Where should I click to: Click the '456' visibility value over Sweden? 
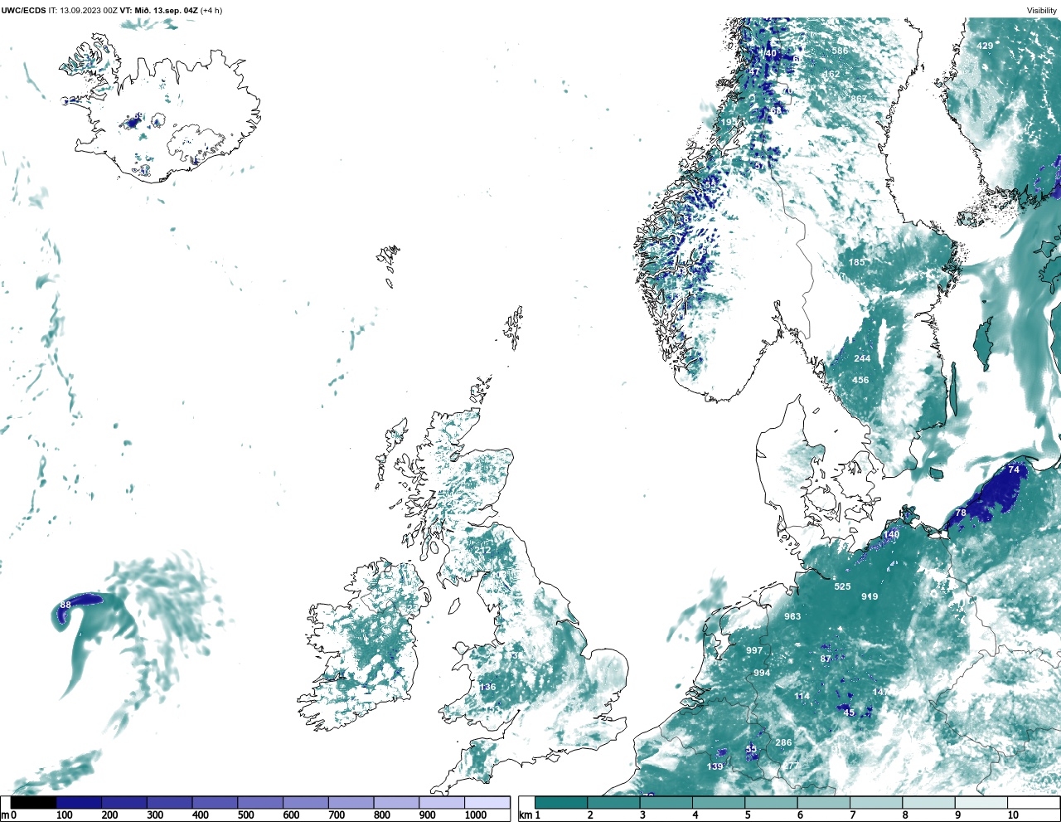[860, 380]
